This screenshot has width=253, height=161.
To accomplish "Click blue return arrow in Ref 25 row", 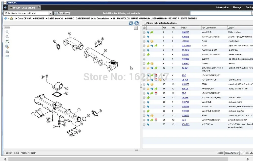I will 148,124.
